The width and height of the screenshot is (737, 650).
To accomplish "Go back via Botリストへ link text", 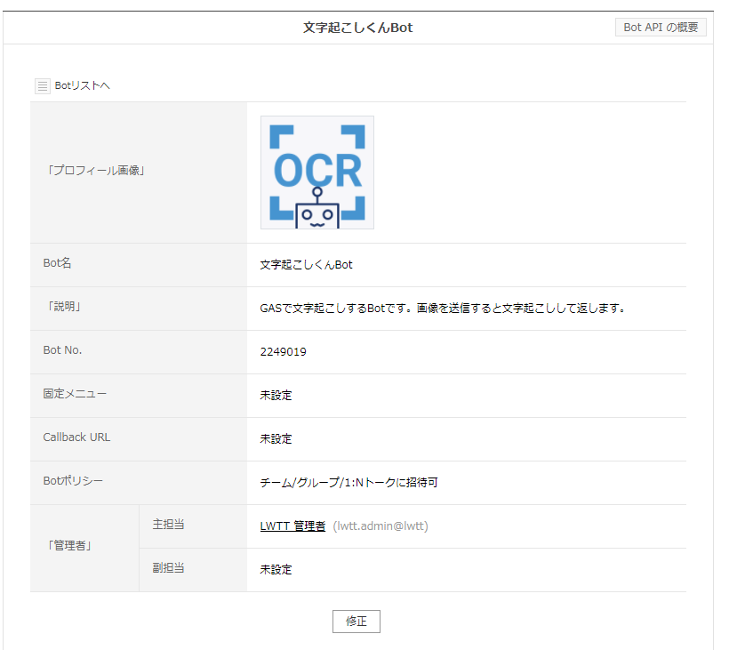I will pyautogui.click(x=82, y=86).
